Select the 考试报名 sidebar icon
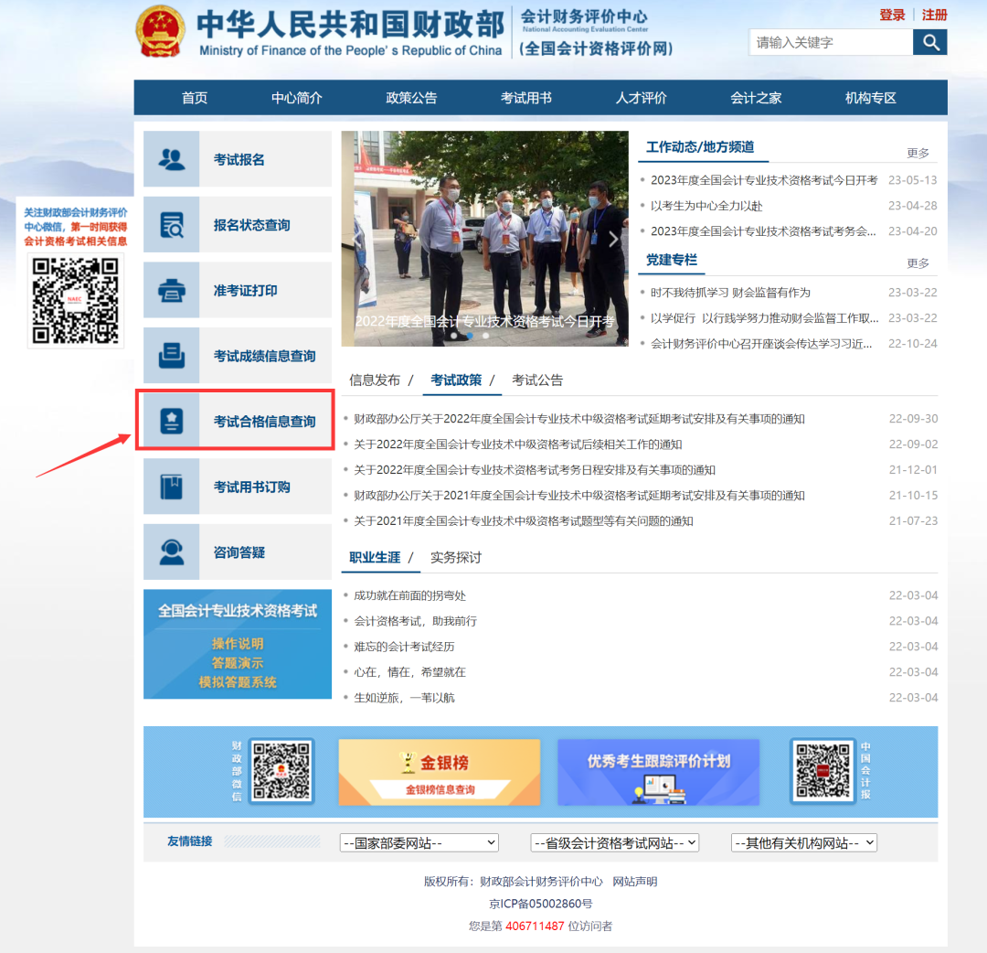 [x=172, y=158]
